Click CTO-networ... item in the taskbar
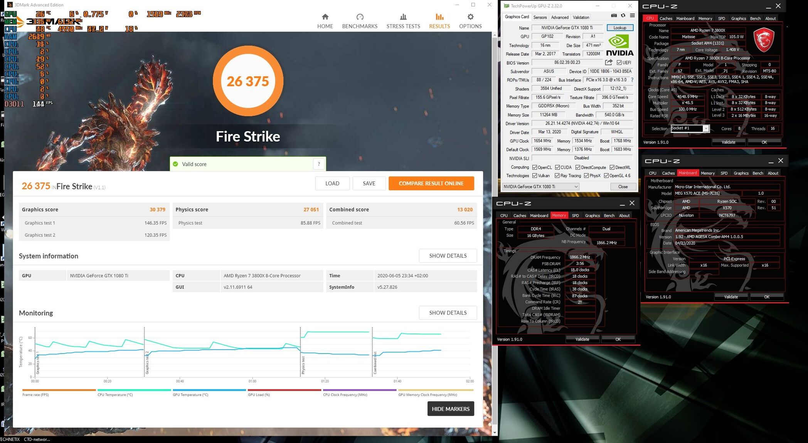Viewport: 808px width, 443px height. tap(37, 439)
